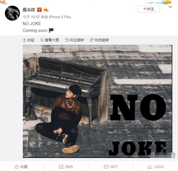Click the upward arrow icon beside 收起
Screen dimensions: 178x171
coord(24,40)
